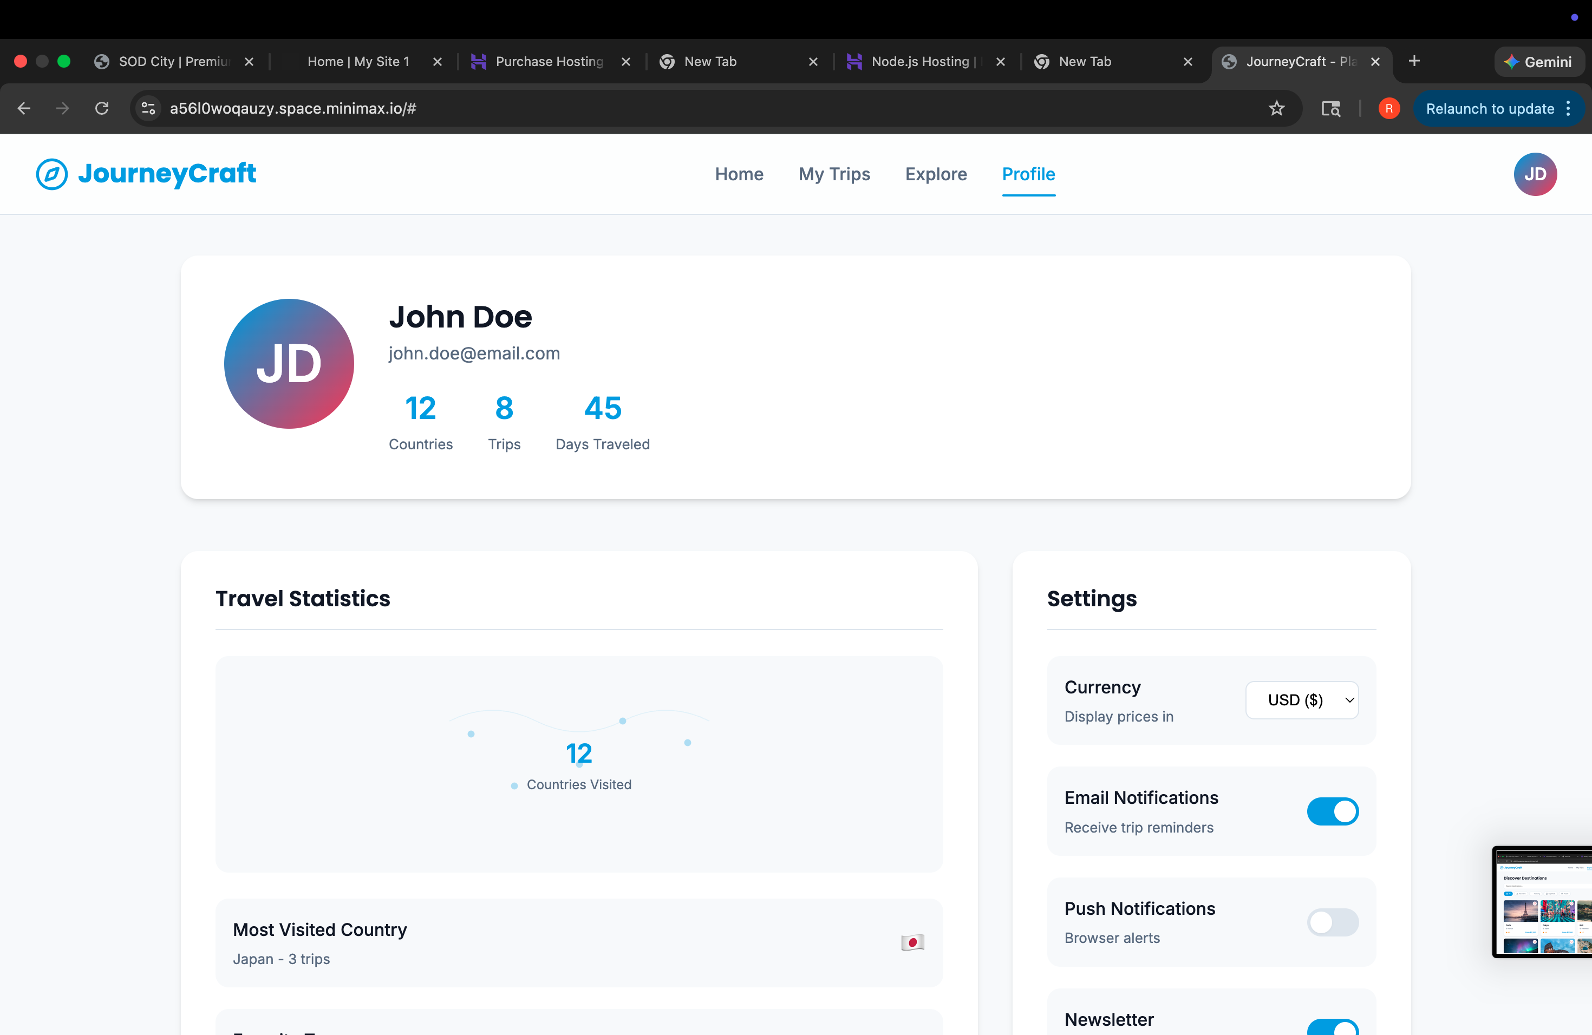Open the USD ($) currency dropdown
The height and width of the screenshot is (1035, 1592).
(1301, 700)
